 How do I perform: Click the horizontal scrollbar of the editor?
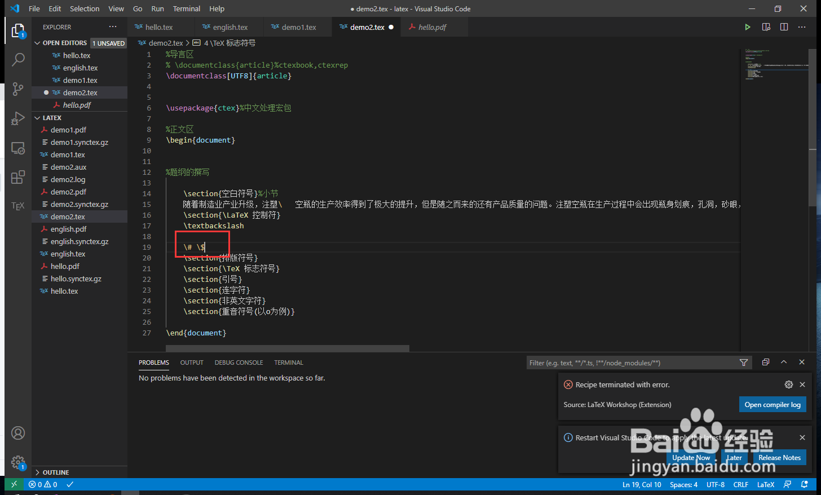point(288,348)
